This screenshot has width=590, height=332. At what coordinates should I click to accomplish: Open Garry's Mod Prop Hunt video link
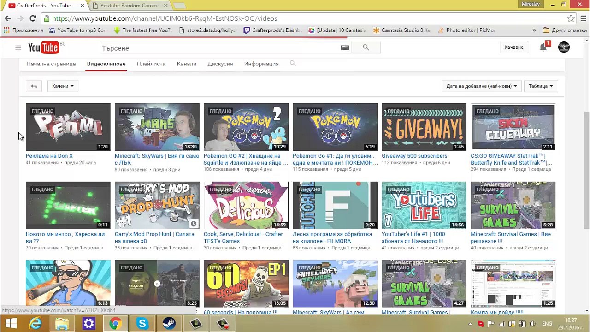pyautogui.click(x=154, y=237)
